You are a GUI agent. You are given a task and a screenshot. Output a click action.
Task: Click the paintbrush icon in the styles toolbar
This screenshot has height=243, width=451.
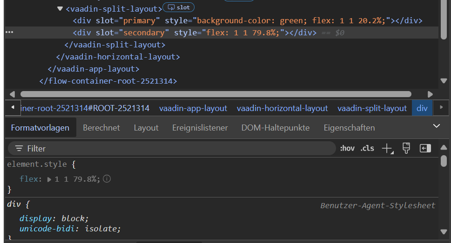tap(406, 149)
